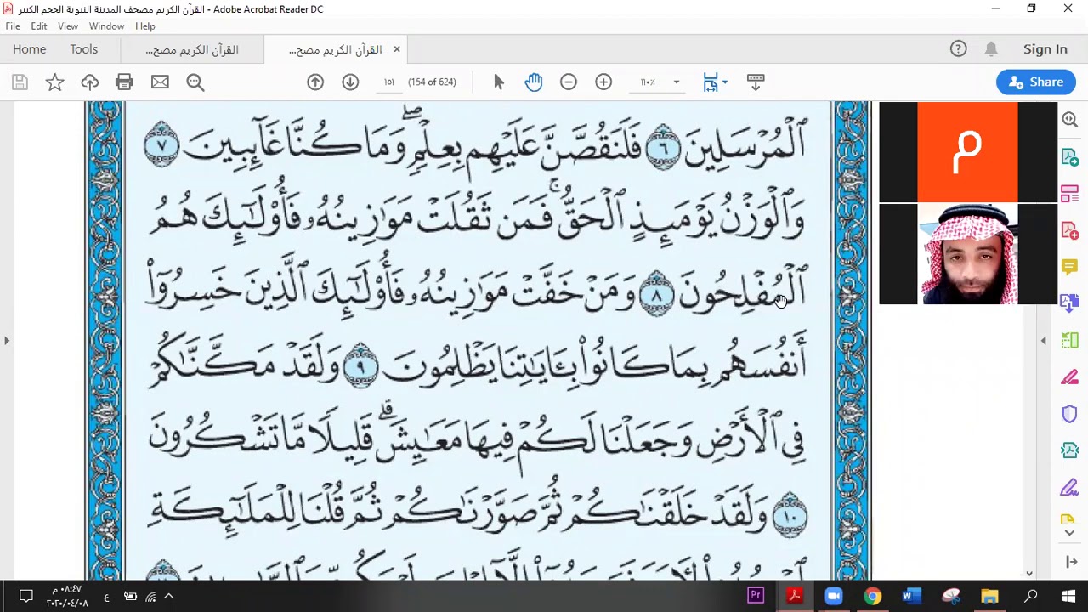Save the file using the floppy disk icon
The width and height of the screenshot is (1088, 612).
[20, 82]
